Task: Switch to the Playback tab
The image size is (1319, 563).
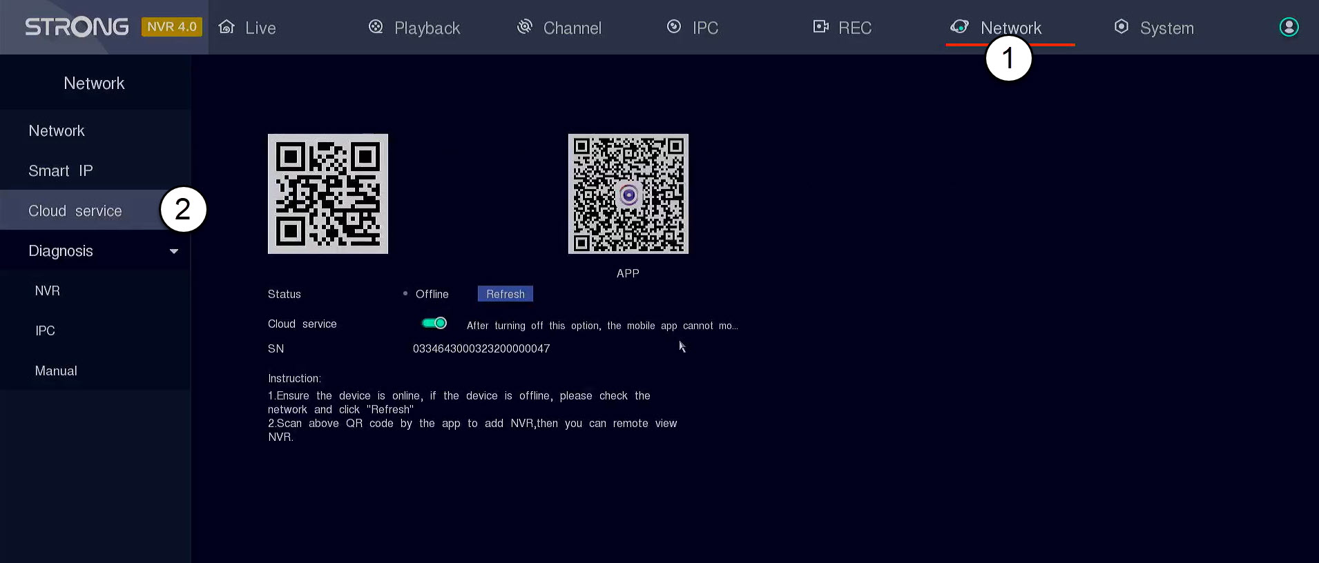Action: coord(414,28)
